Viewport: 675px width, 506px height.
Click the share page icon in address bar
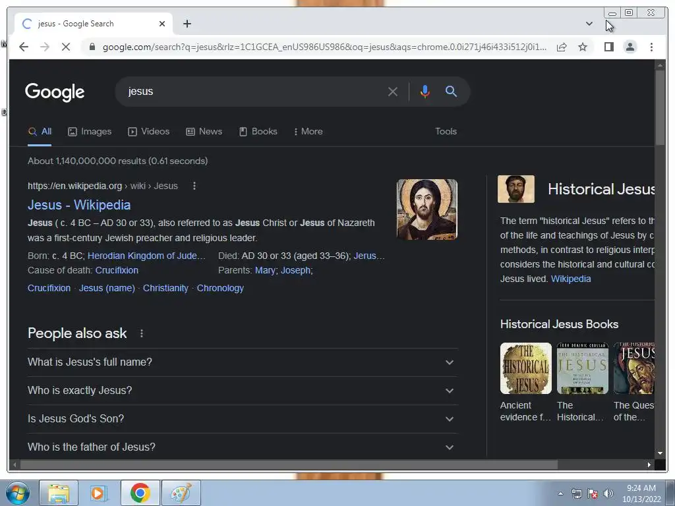click(562, 47)
